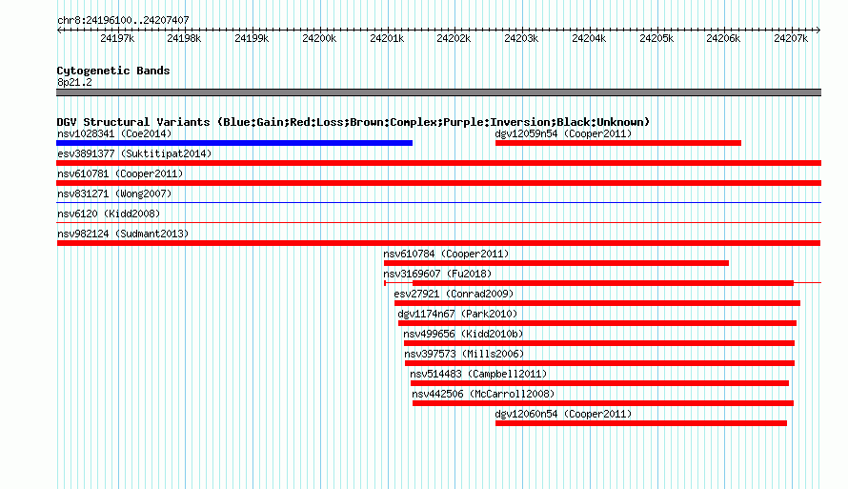The width and height of the screenshot is (848, 489).
Task: Open nsv610784 (Cooper2011) variant label
Action: click(x=446, y=254)
